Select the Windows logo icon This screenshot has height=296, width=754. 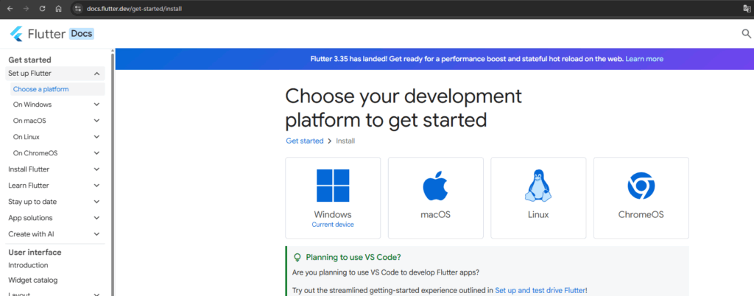tap(333, 186)
